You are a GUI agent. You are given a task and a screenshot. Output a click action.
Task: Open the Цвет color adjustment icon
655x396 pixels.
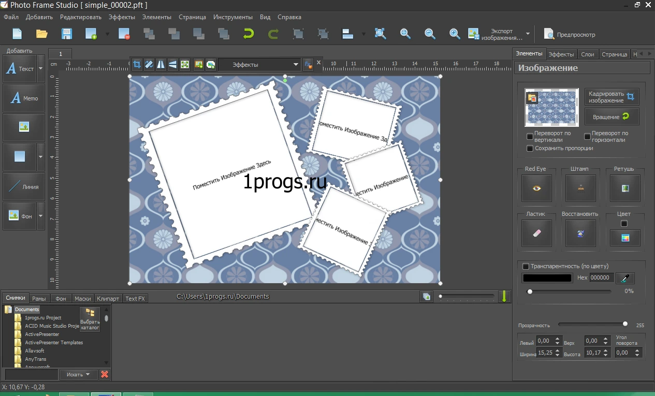625,238
